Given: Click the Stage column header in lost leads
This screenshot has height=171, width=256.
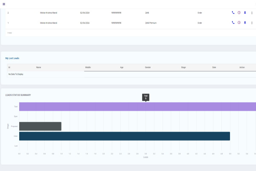Looking at the screenshot, I should tap(183, 68).
